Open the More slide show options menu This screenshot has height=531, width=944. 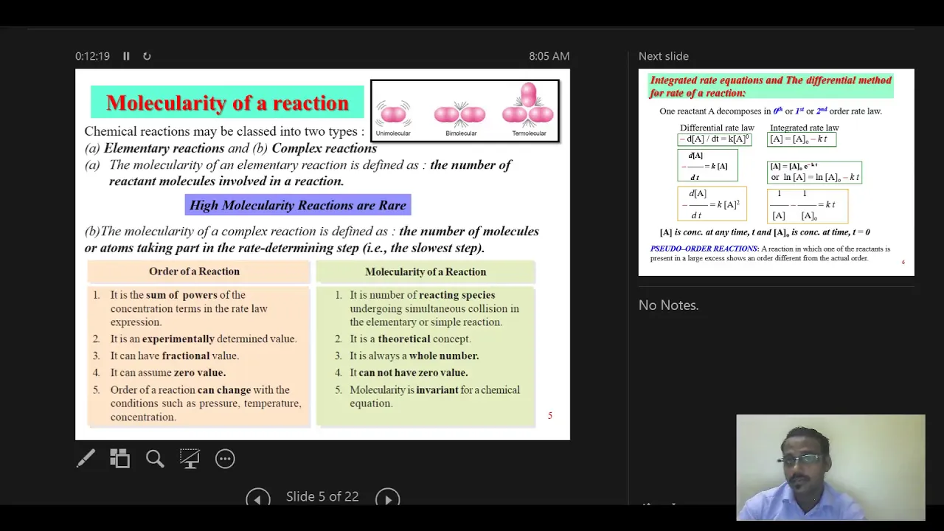click(225, 459)
